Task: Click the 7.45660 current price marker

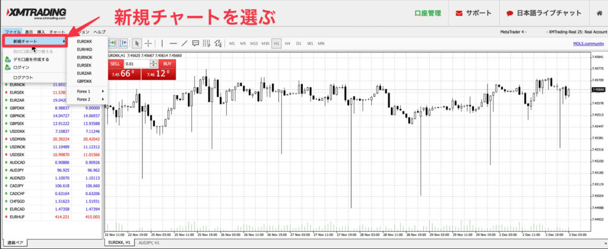Action: 599,90
